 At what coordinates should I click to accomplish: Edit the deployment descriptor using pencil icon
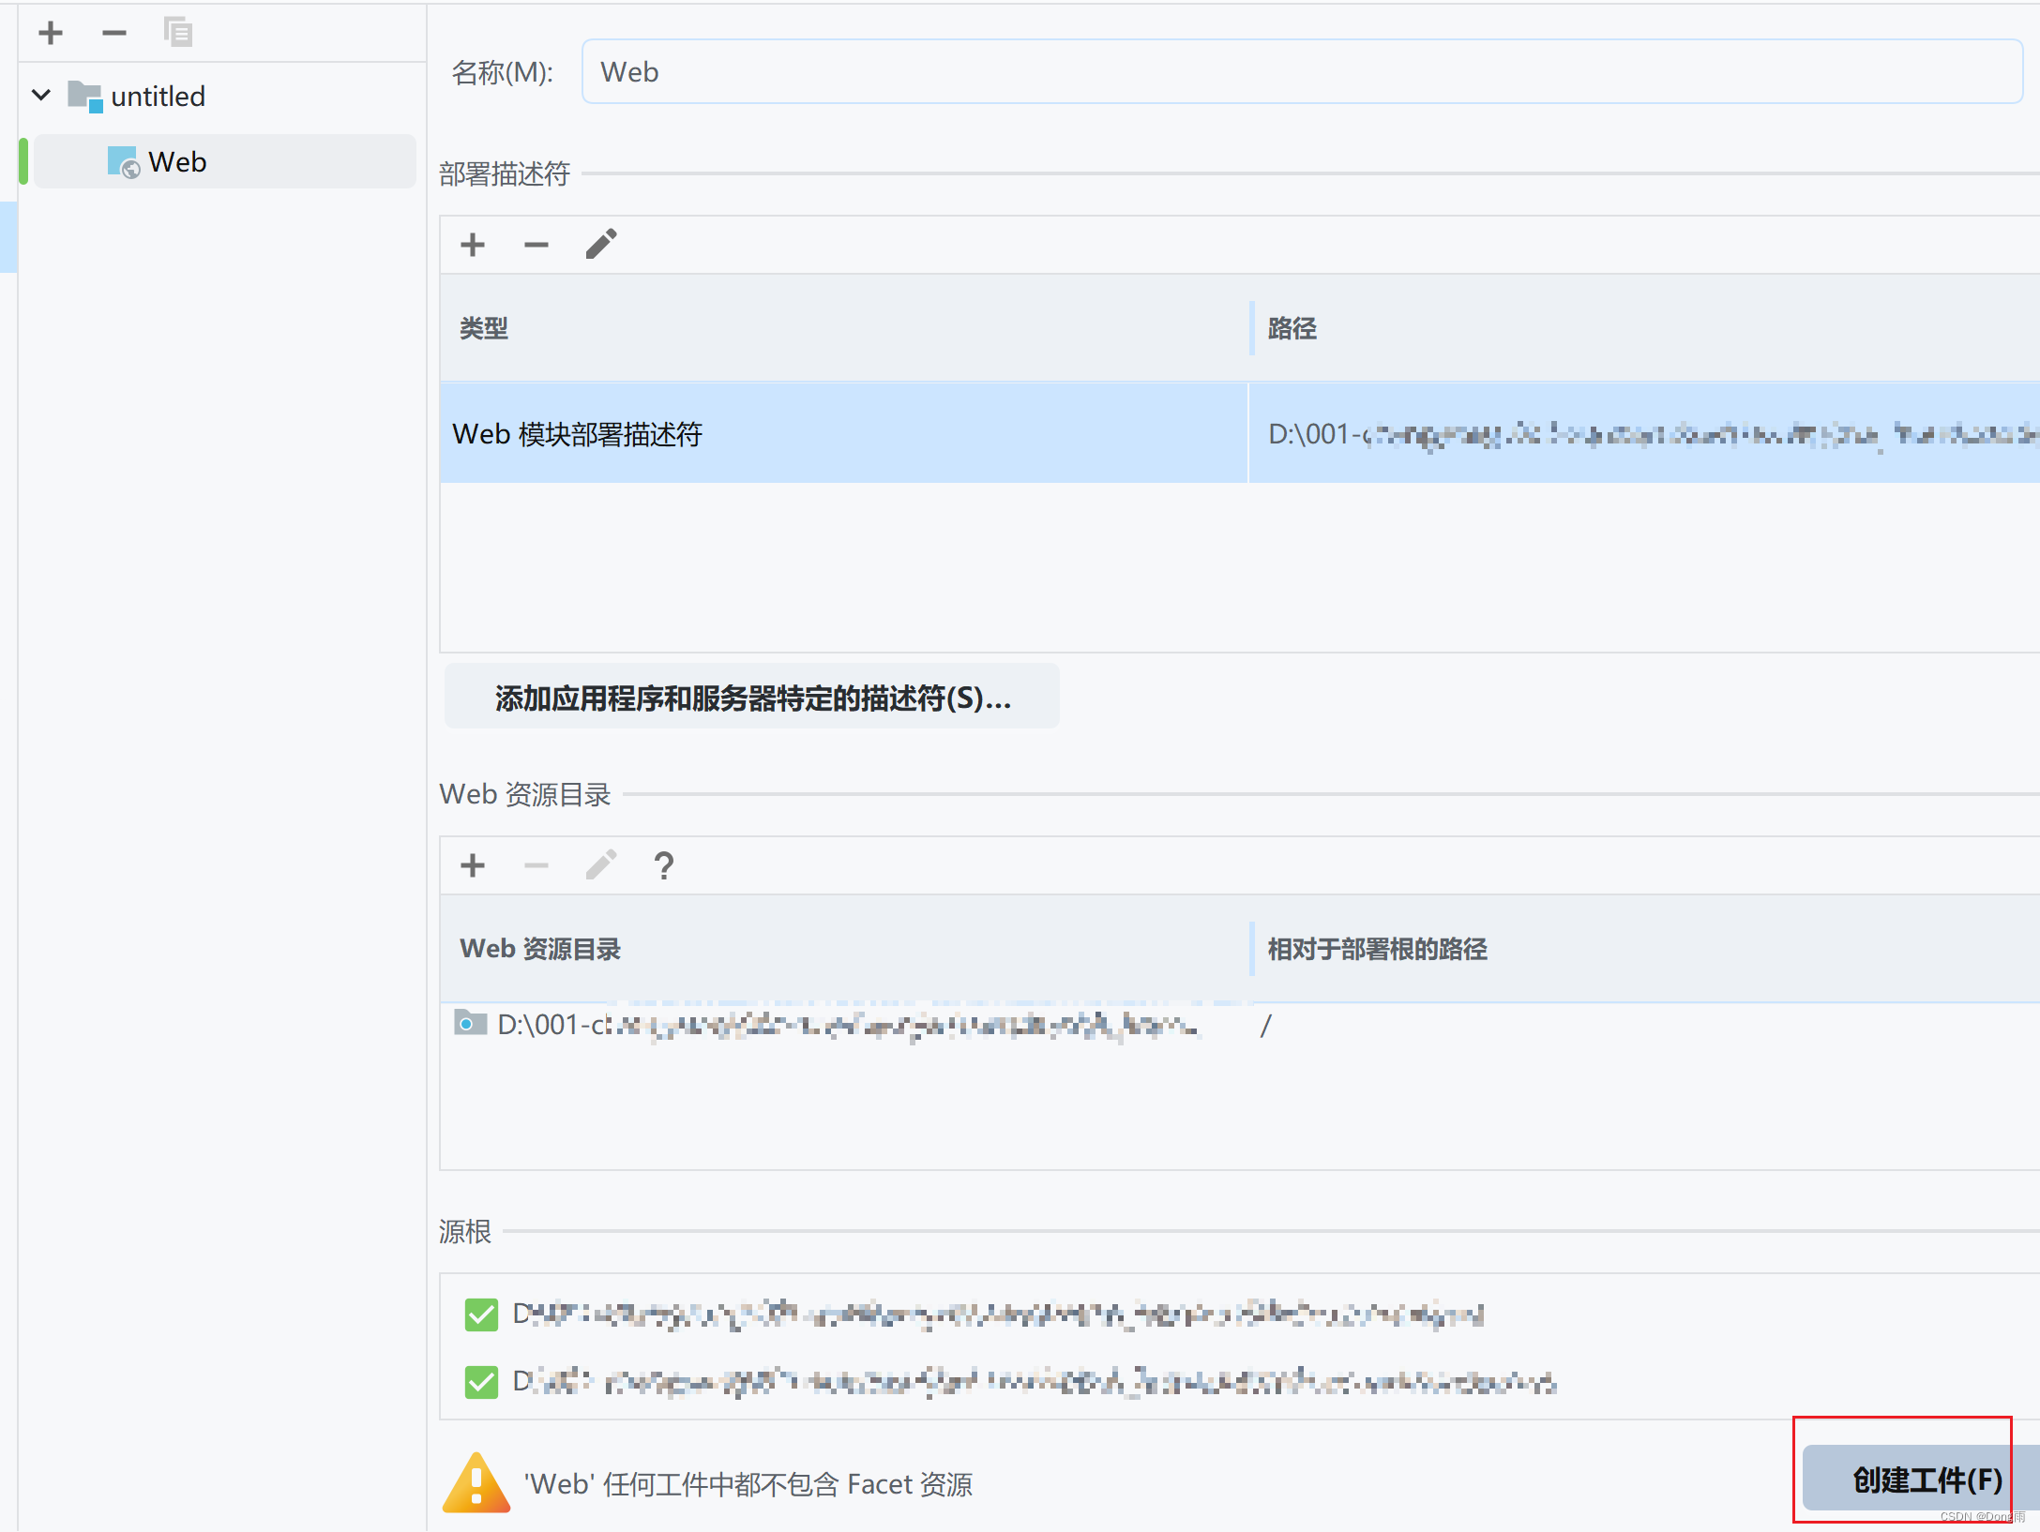pyautogui.click(x=600, y=244)
